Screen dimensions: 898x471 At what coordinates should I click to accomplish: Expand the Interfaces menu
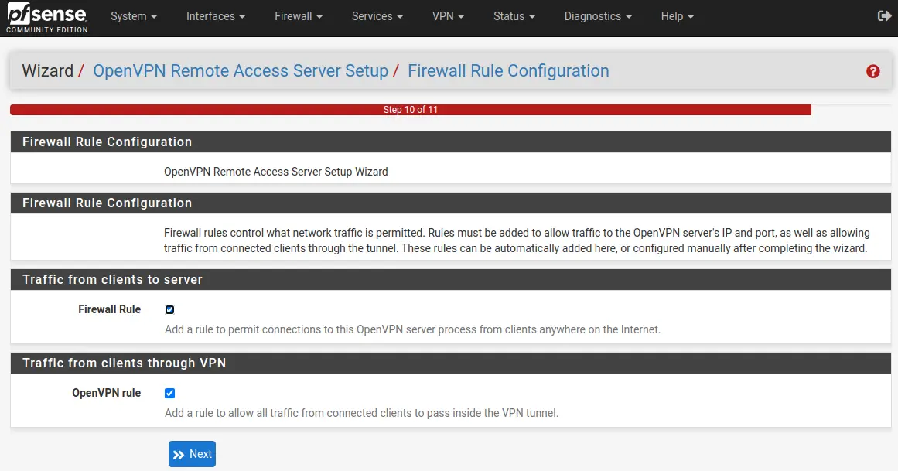click(x=215, y=16)
